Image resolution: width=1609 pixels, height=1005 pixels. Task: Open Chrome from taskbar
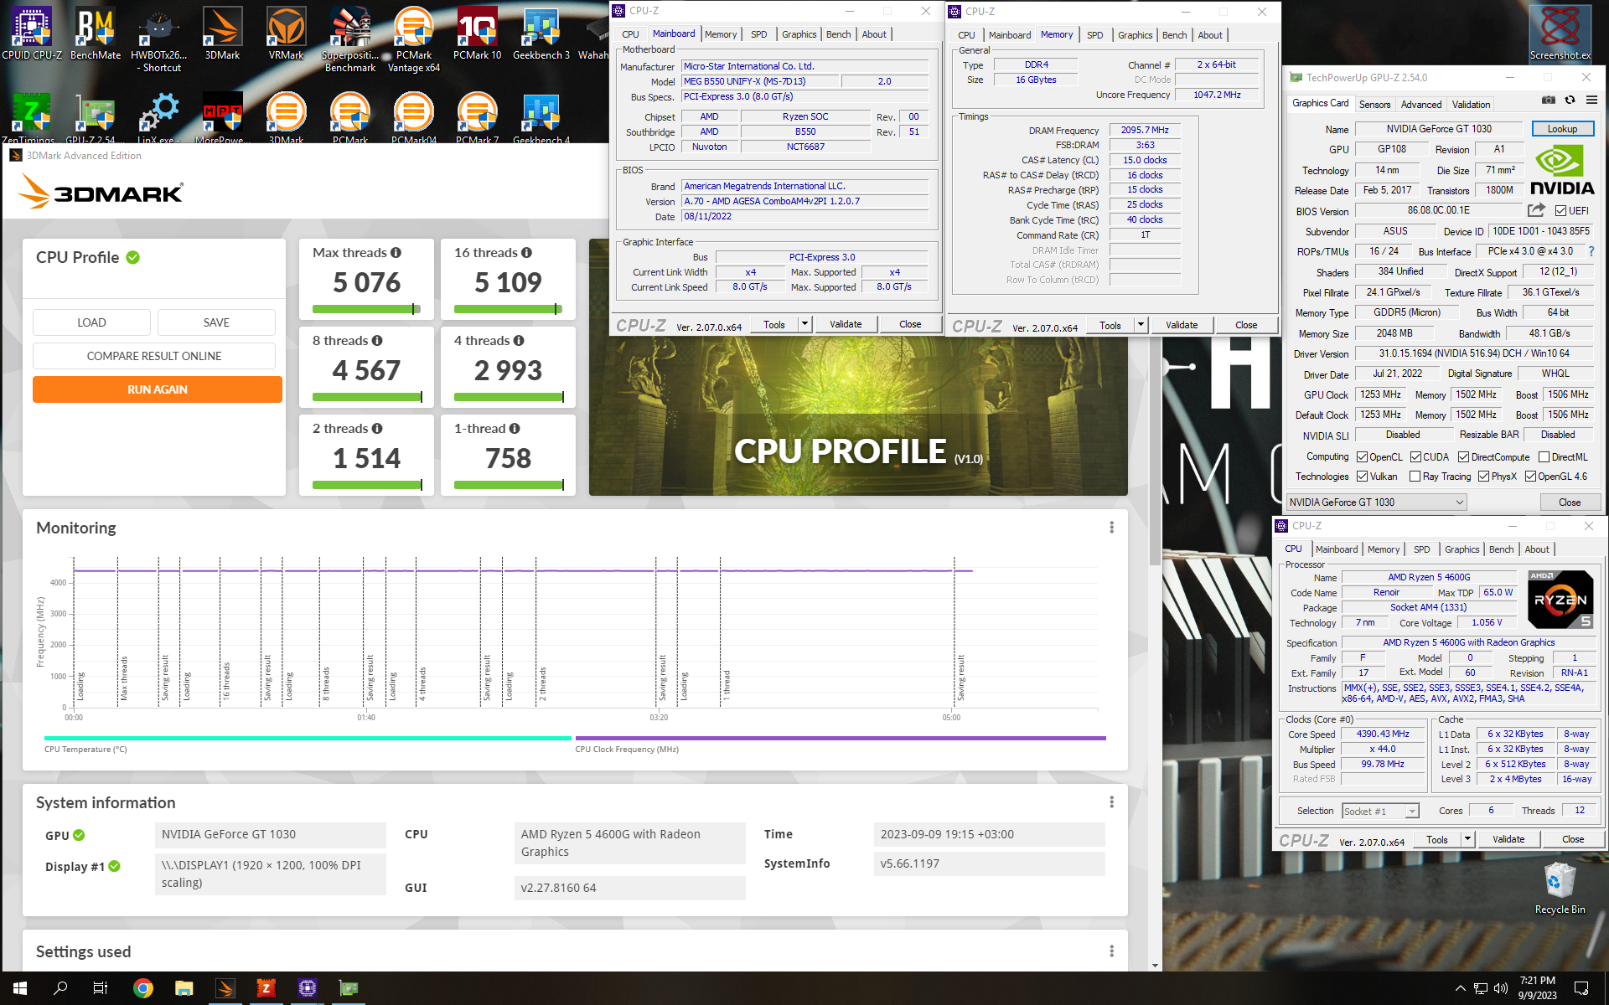coord(143,988)
